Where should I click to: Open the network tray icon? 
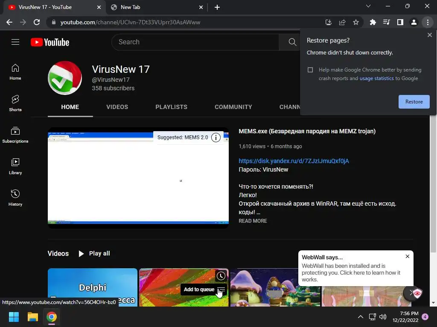pos(372,317)
